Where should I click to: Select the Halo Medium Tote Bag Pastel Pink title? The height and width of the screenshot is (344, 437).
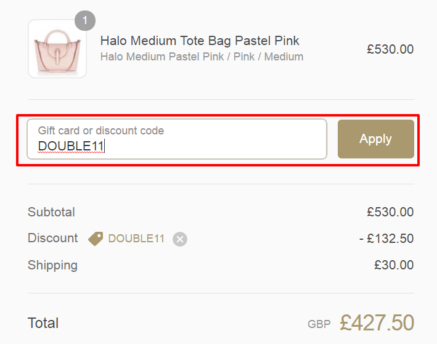point(200,41)
